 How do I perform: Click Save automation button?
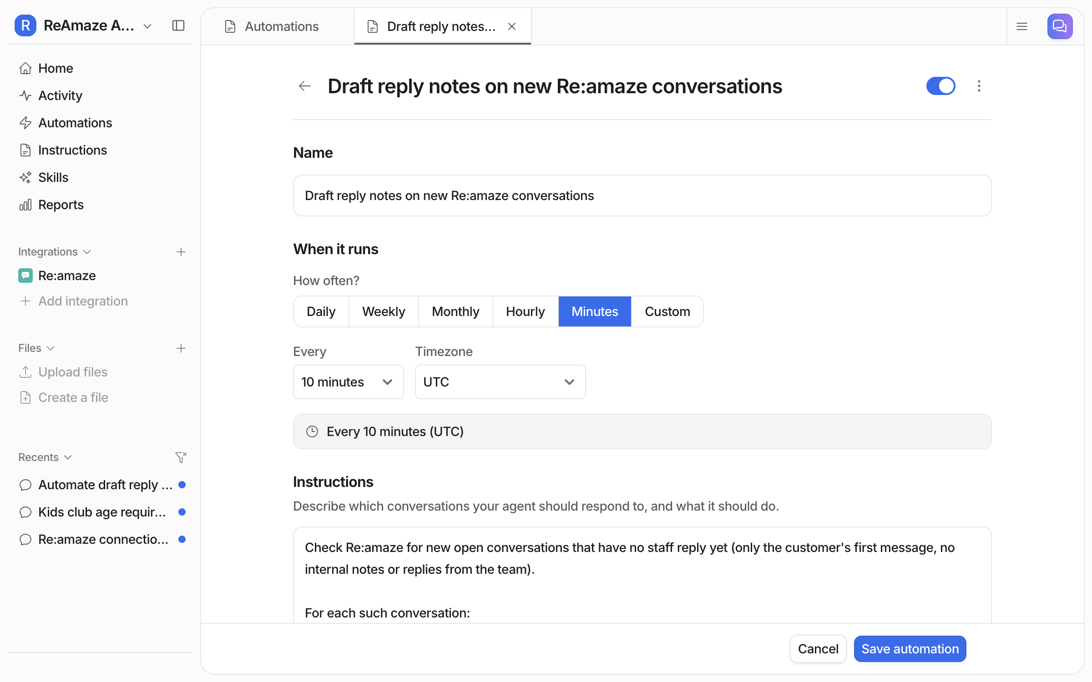[x=910, y=649]
